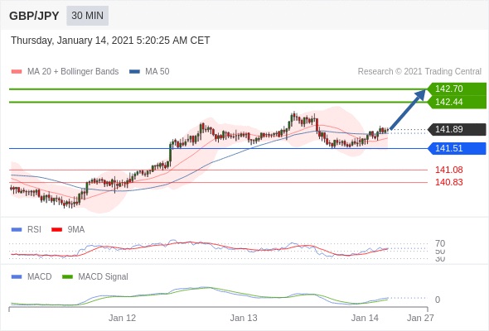Click the green 142.44 price tag
The width and height of the screenshot is (489, 331).
pos(457,102)
